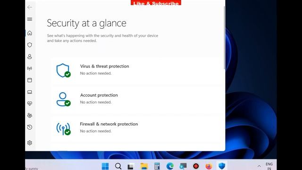This screenshot has height=170, width=302.
Task: Click 'No action needed.' under Account protection
Action: (96, 102)
